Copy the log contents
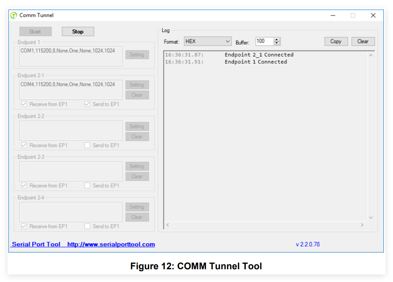The image size is (393, 282). point(336,41)
